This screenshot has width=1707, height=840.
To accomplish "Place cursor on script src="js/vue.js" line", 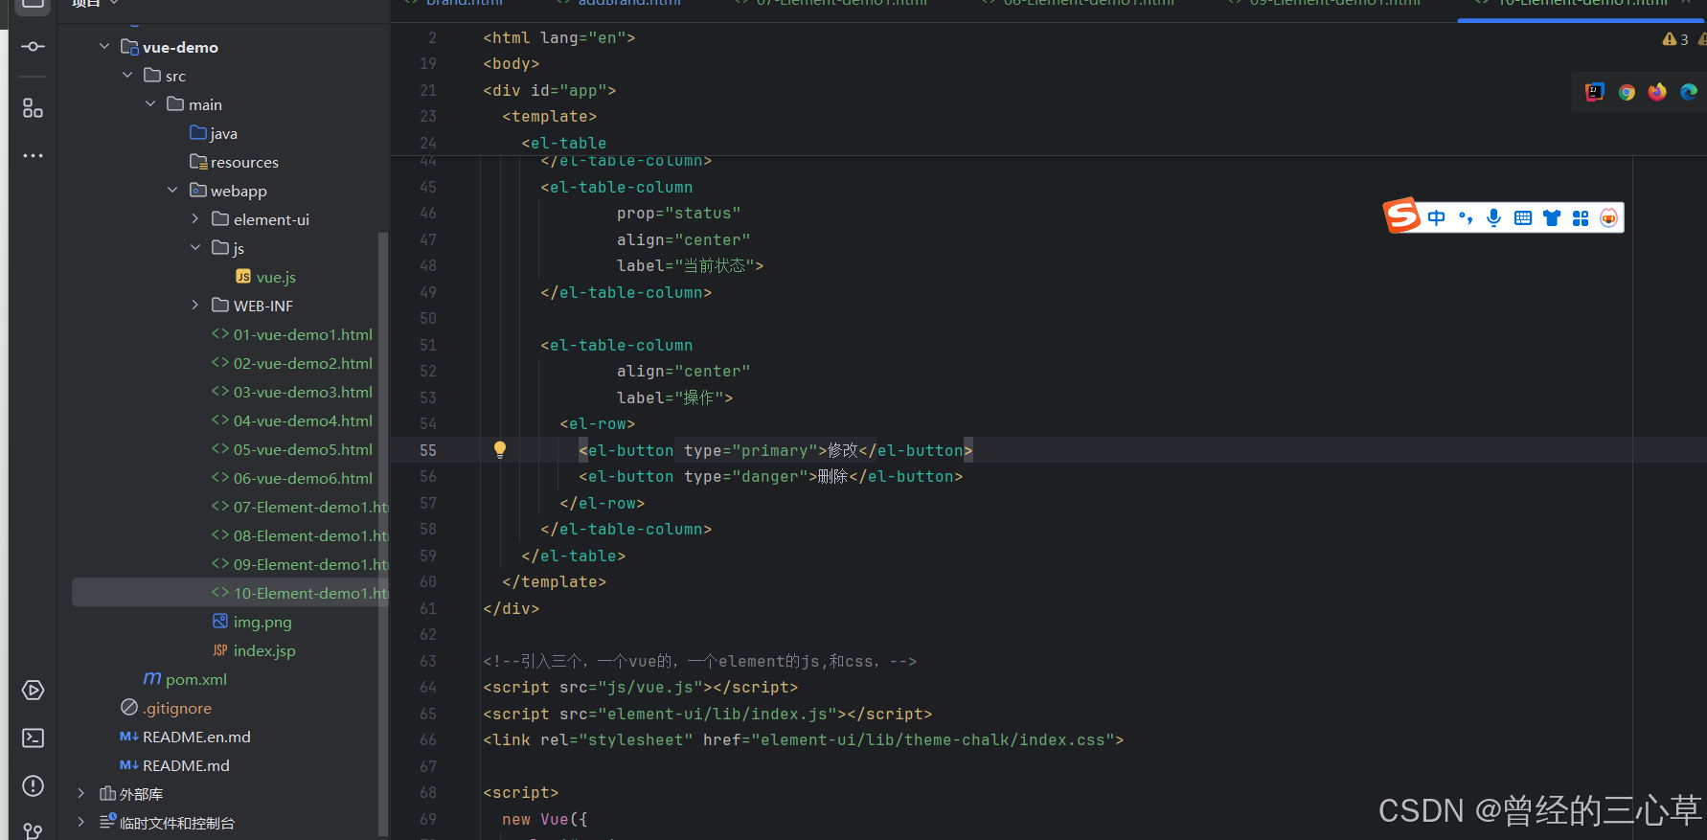I will coord(640,687).
